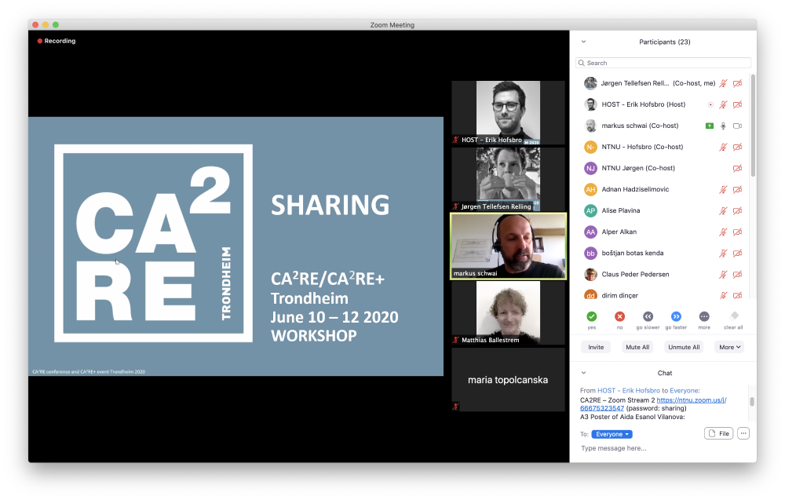Viewport: 785px width, 500px height.
Task: Collapse the Chat panel chevron
Action: pyautogui.click(x=583, y=373)
